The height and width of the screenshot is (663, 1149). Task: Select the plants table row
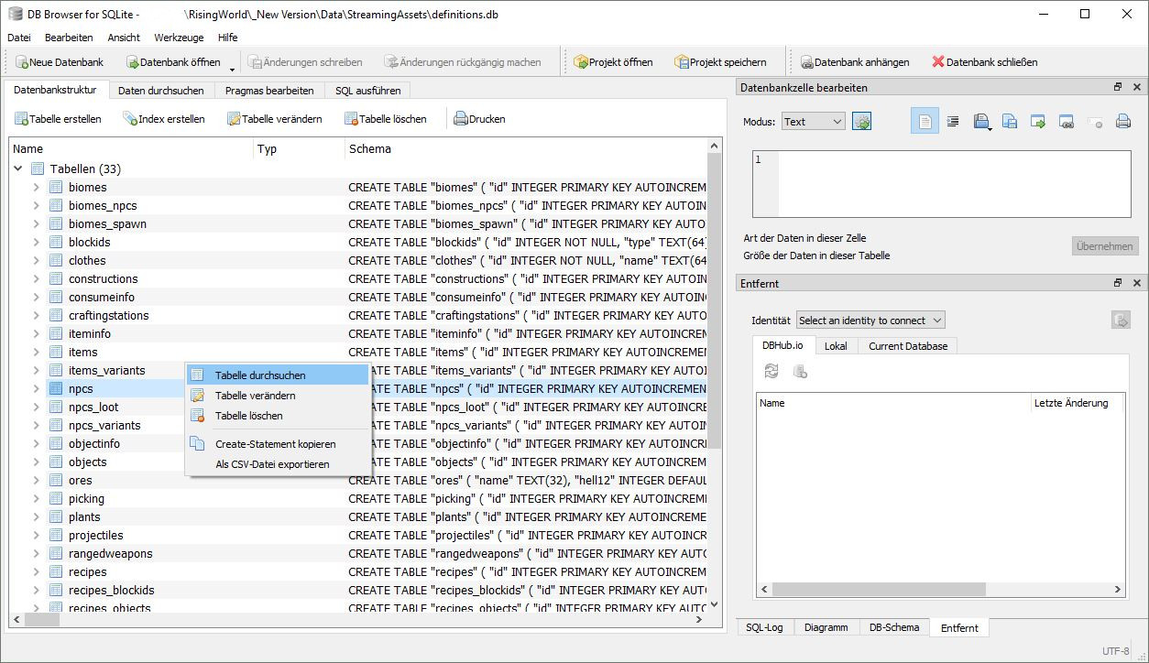tap(358, 516)
